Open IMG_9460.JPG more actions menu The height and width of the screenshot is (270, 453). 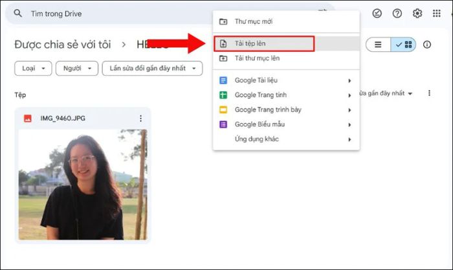pyautogui.click(x=140, y=118)
